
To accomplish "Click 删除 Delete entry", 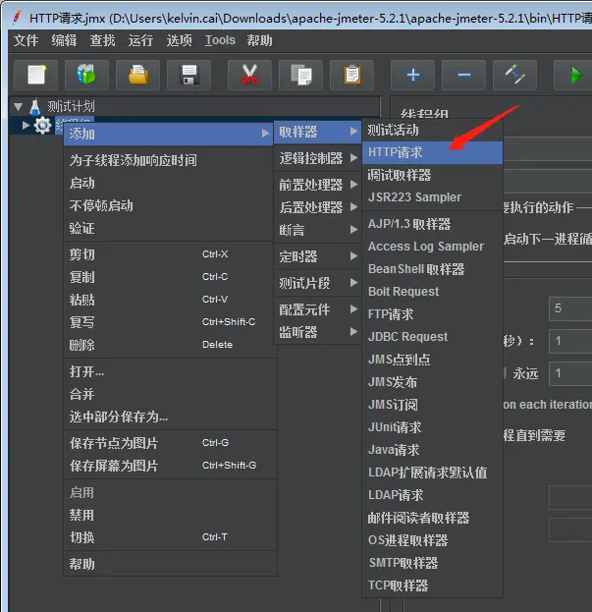I will click(168, 345).
